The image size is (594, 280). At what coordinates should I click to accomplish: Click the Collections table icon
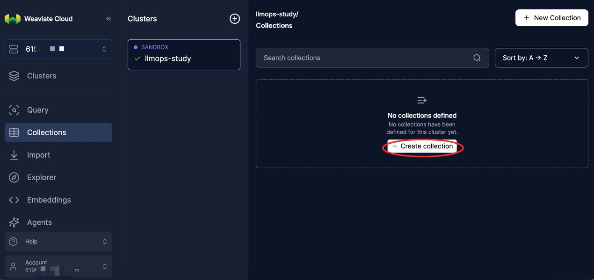pos(14,133)
